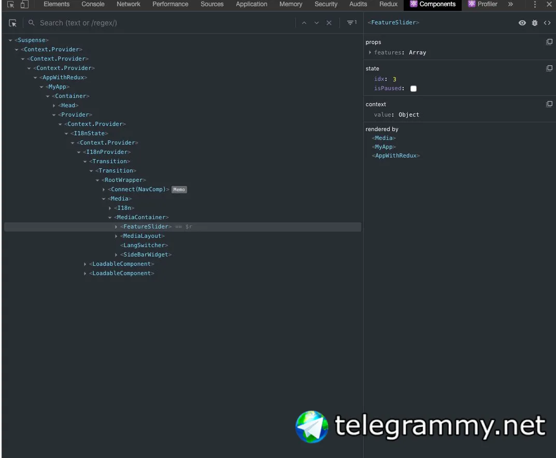Select the I18nProvider tree row

(x=182, y=152)
